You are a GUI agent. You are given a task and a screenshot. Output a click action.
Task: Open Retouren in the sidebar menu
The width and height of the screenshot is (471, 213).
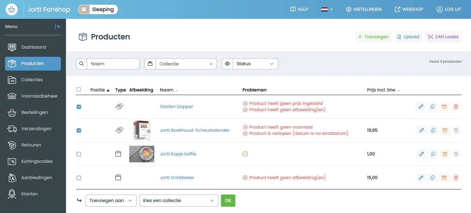[33, 145]
